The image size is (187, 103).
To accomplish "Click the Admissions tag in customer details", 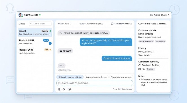I will click(160, 41).
